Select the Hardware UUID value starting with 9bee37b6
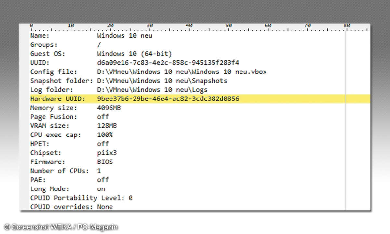 click(x=168, y=98)
